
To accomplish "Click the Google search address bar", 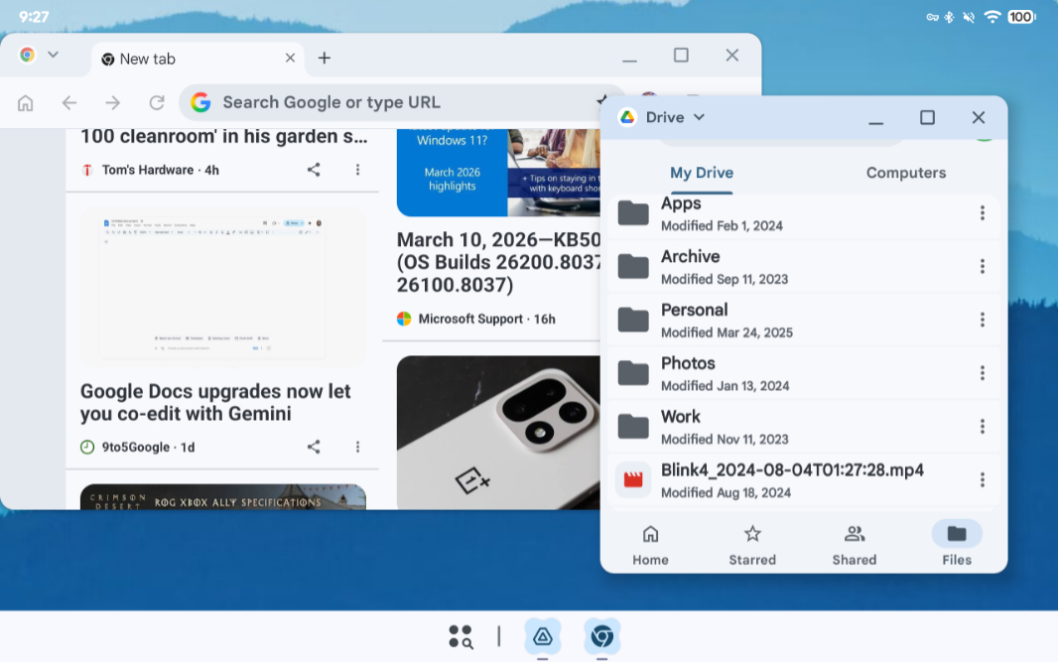I will 397,102.
